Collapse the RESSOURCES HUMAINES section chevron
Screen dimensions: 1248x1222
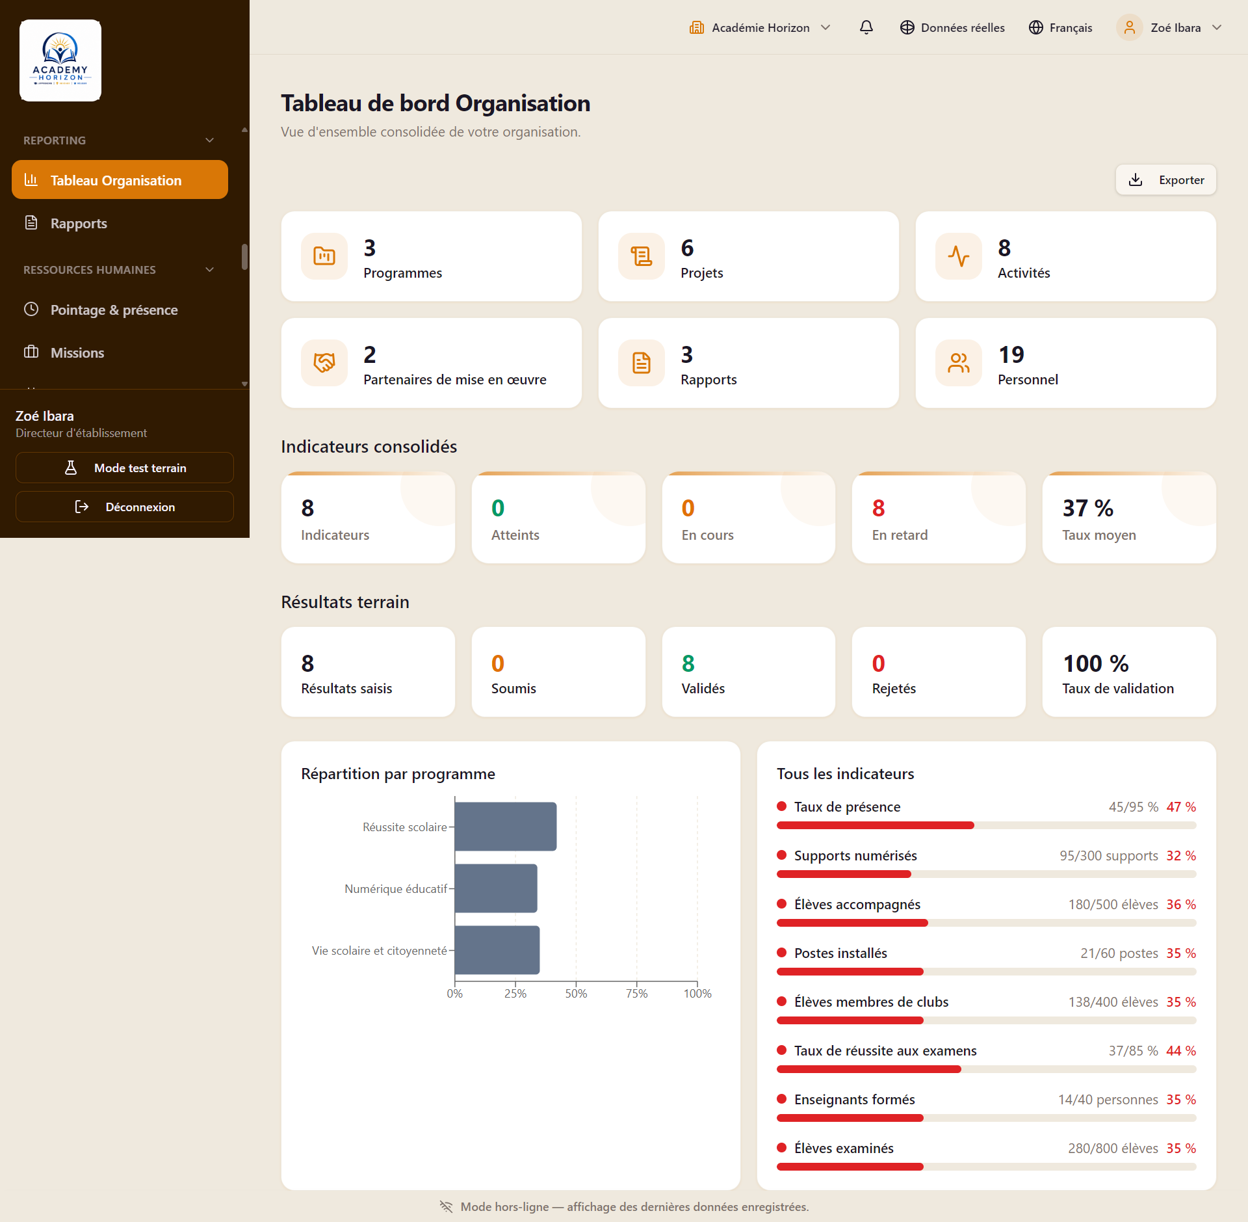[x=209, y=270]
